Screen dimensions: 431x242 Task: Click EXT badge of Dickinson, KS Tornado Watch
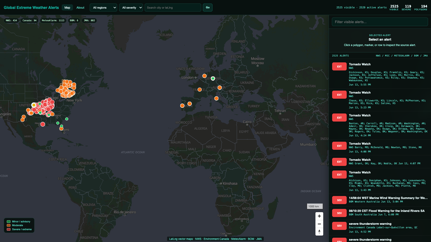coord(339,66)
